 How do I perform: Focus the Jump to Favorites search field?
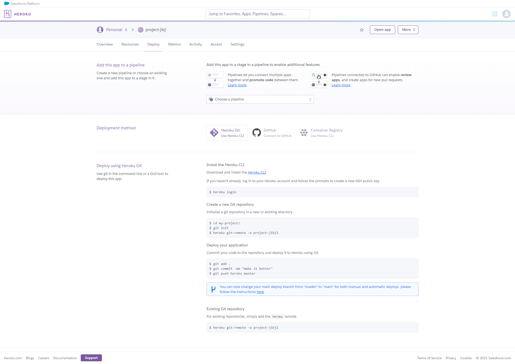pos(257,14)
